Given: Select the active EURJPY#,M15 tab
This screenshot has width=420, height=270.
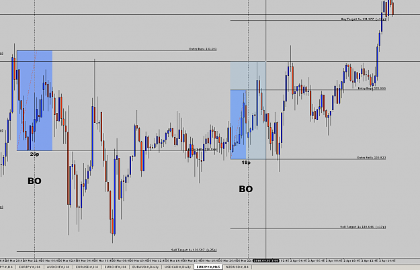Looking at the screenshot, I should click(208, 267).
